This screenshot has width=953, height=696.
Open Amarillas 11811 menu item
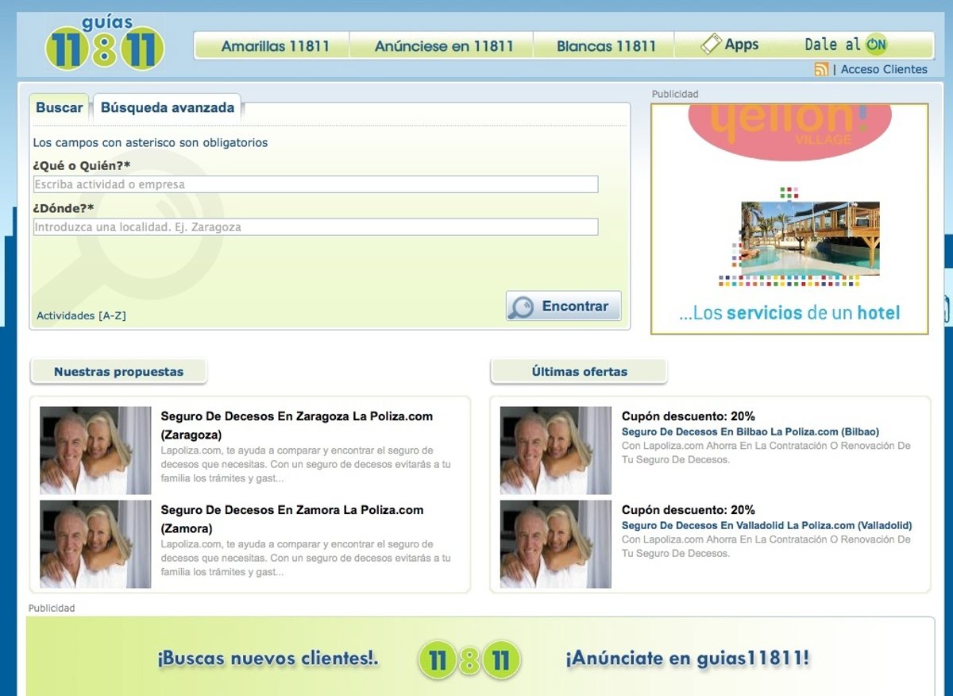[x=275, y=46]
